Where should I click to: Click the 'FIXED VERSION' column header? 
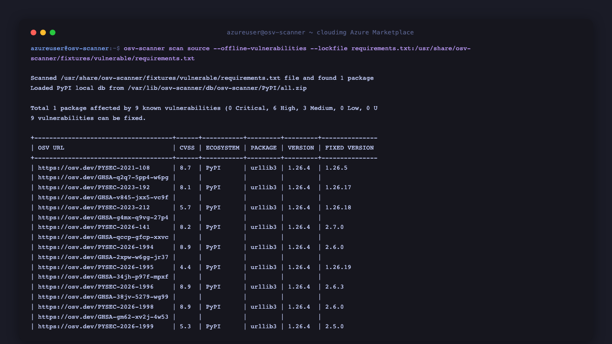(x=350, y=148)
